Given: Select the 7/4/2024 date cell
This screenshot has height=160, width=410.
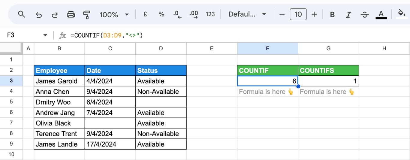Looking at the screenshot, I should 110,113.
